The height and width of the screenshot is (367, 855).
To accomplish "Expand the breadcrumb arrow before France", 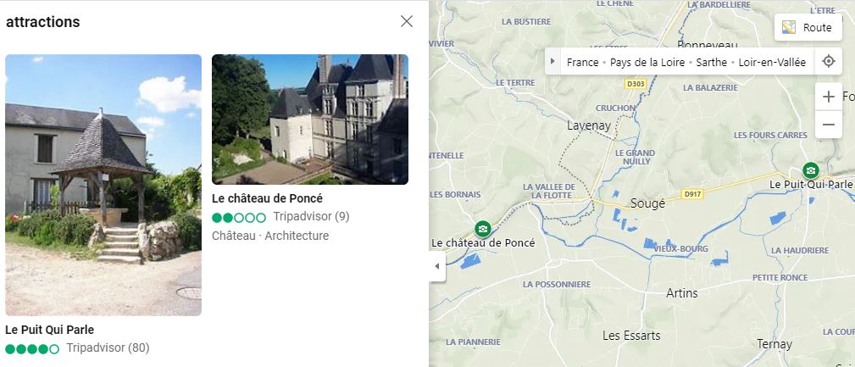I will 552,61.
